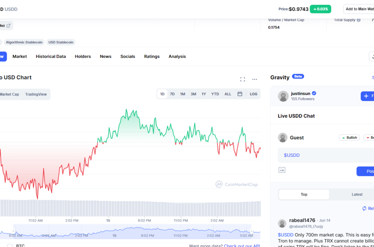This screenshot has height=247, width=374.
Task: Click the Post button
Action: [365, 171]
